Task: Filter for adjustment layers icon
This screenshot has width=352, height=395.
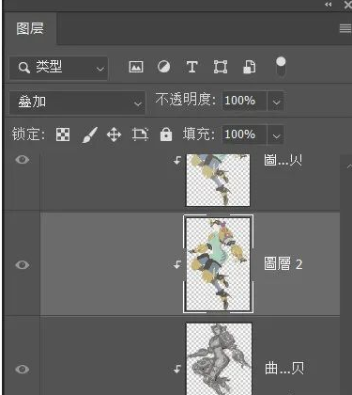Action: [x=163, y=67]
